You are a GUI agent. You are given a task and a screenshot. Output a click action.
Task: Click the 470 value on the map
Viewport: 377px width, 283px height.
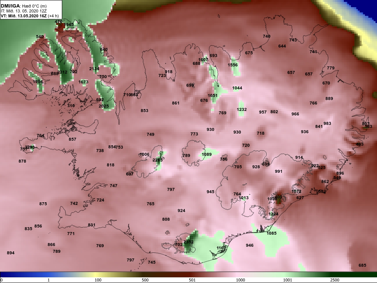58,22
